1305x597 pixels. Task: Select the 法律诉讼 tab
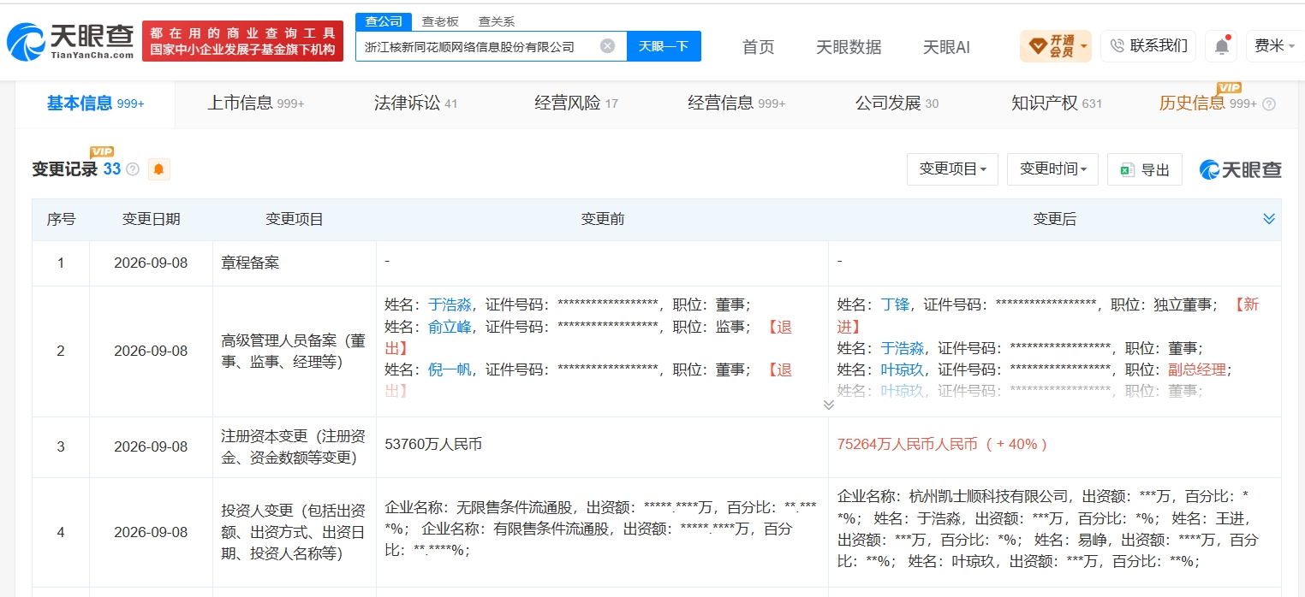[x=415, y=103]
